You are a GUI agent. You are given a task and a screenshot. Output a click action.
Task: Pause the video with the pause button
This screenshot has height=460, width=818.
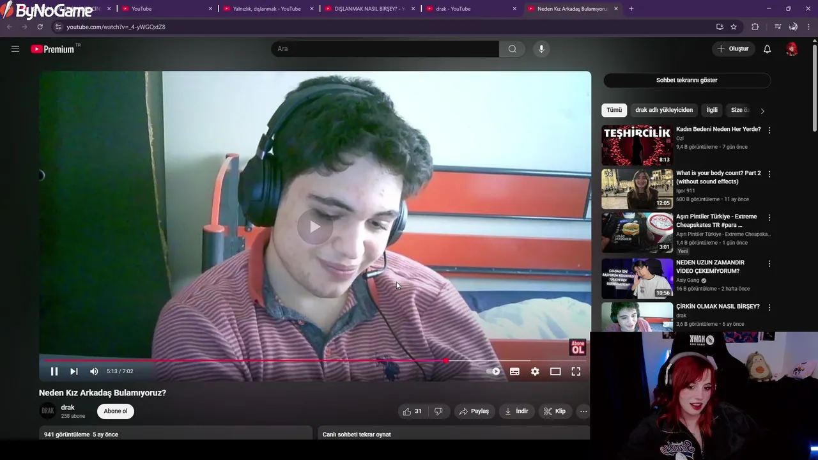pyautogui.click(x=54, y=371)
